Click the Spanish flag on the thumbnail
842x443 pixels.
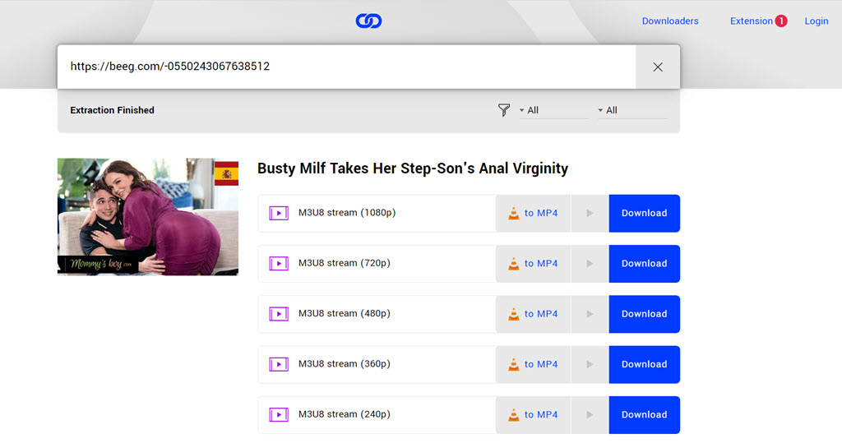pyautogui.click(x=226, y=173)
